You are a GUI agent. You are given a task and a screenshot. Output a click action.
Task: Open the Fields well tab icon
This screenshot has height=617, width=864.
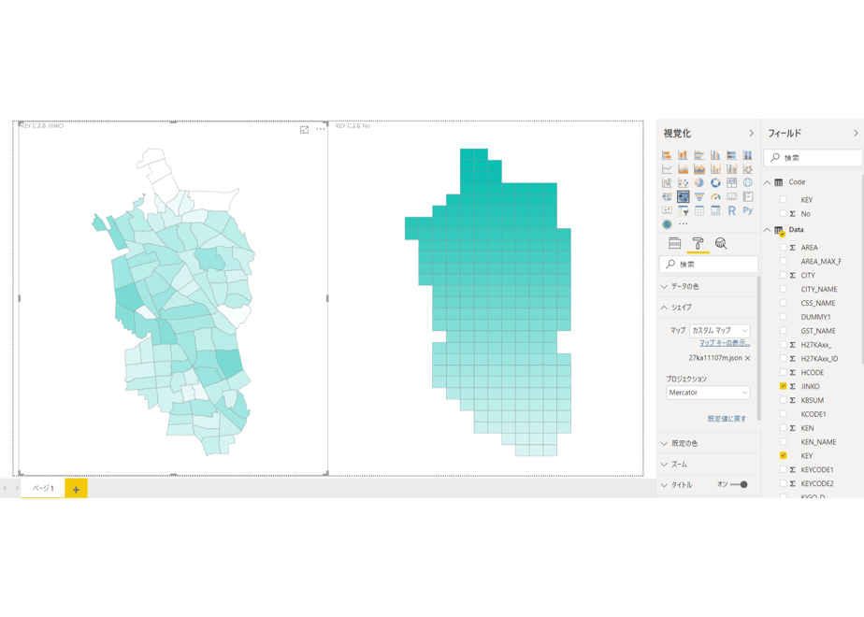[x=674, y=243]
